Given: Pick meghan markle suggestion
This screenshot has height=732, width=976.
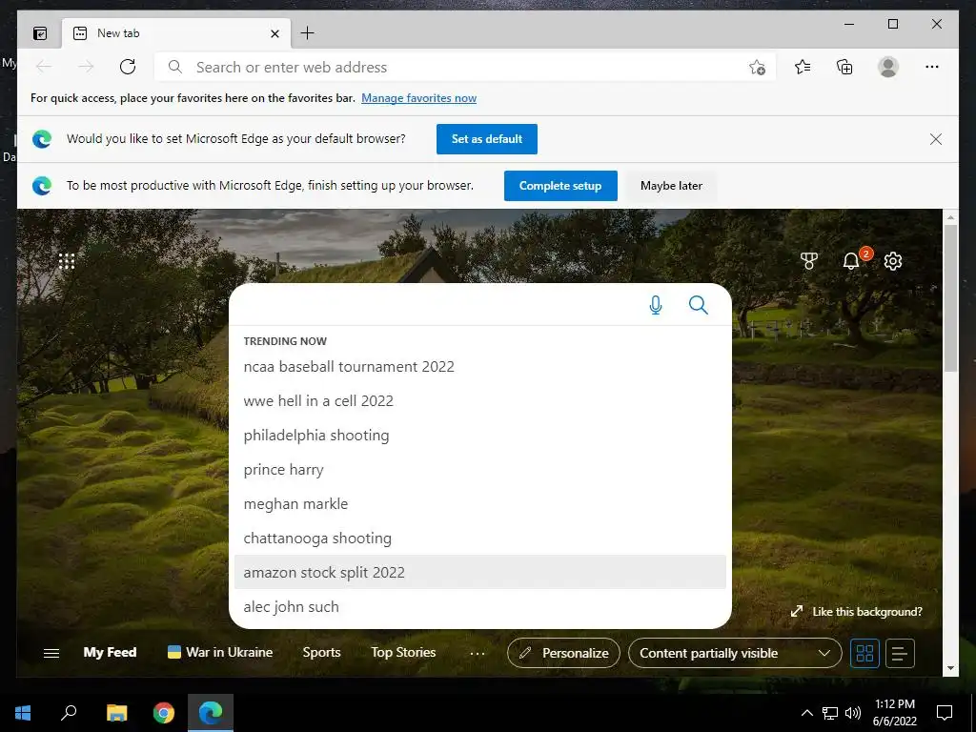Looking at the screenshot, I should pyautogui.click(x=480, y=503).
